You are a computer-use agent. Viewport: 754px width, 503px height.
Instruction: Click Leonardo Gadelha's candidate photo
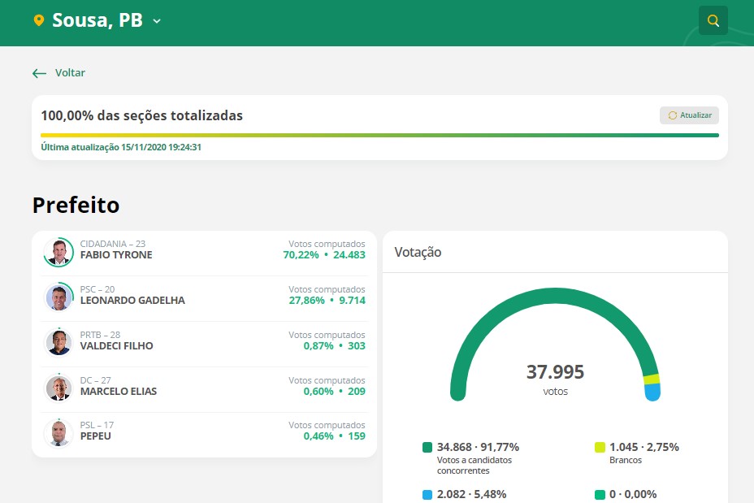point(58,297)
